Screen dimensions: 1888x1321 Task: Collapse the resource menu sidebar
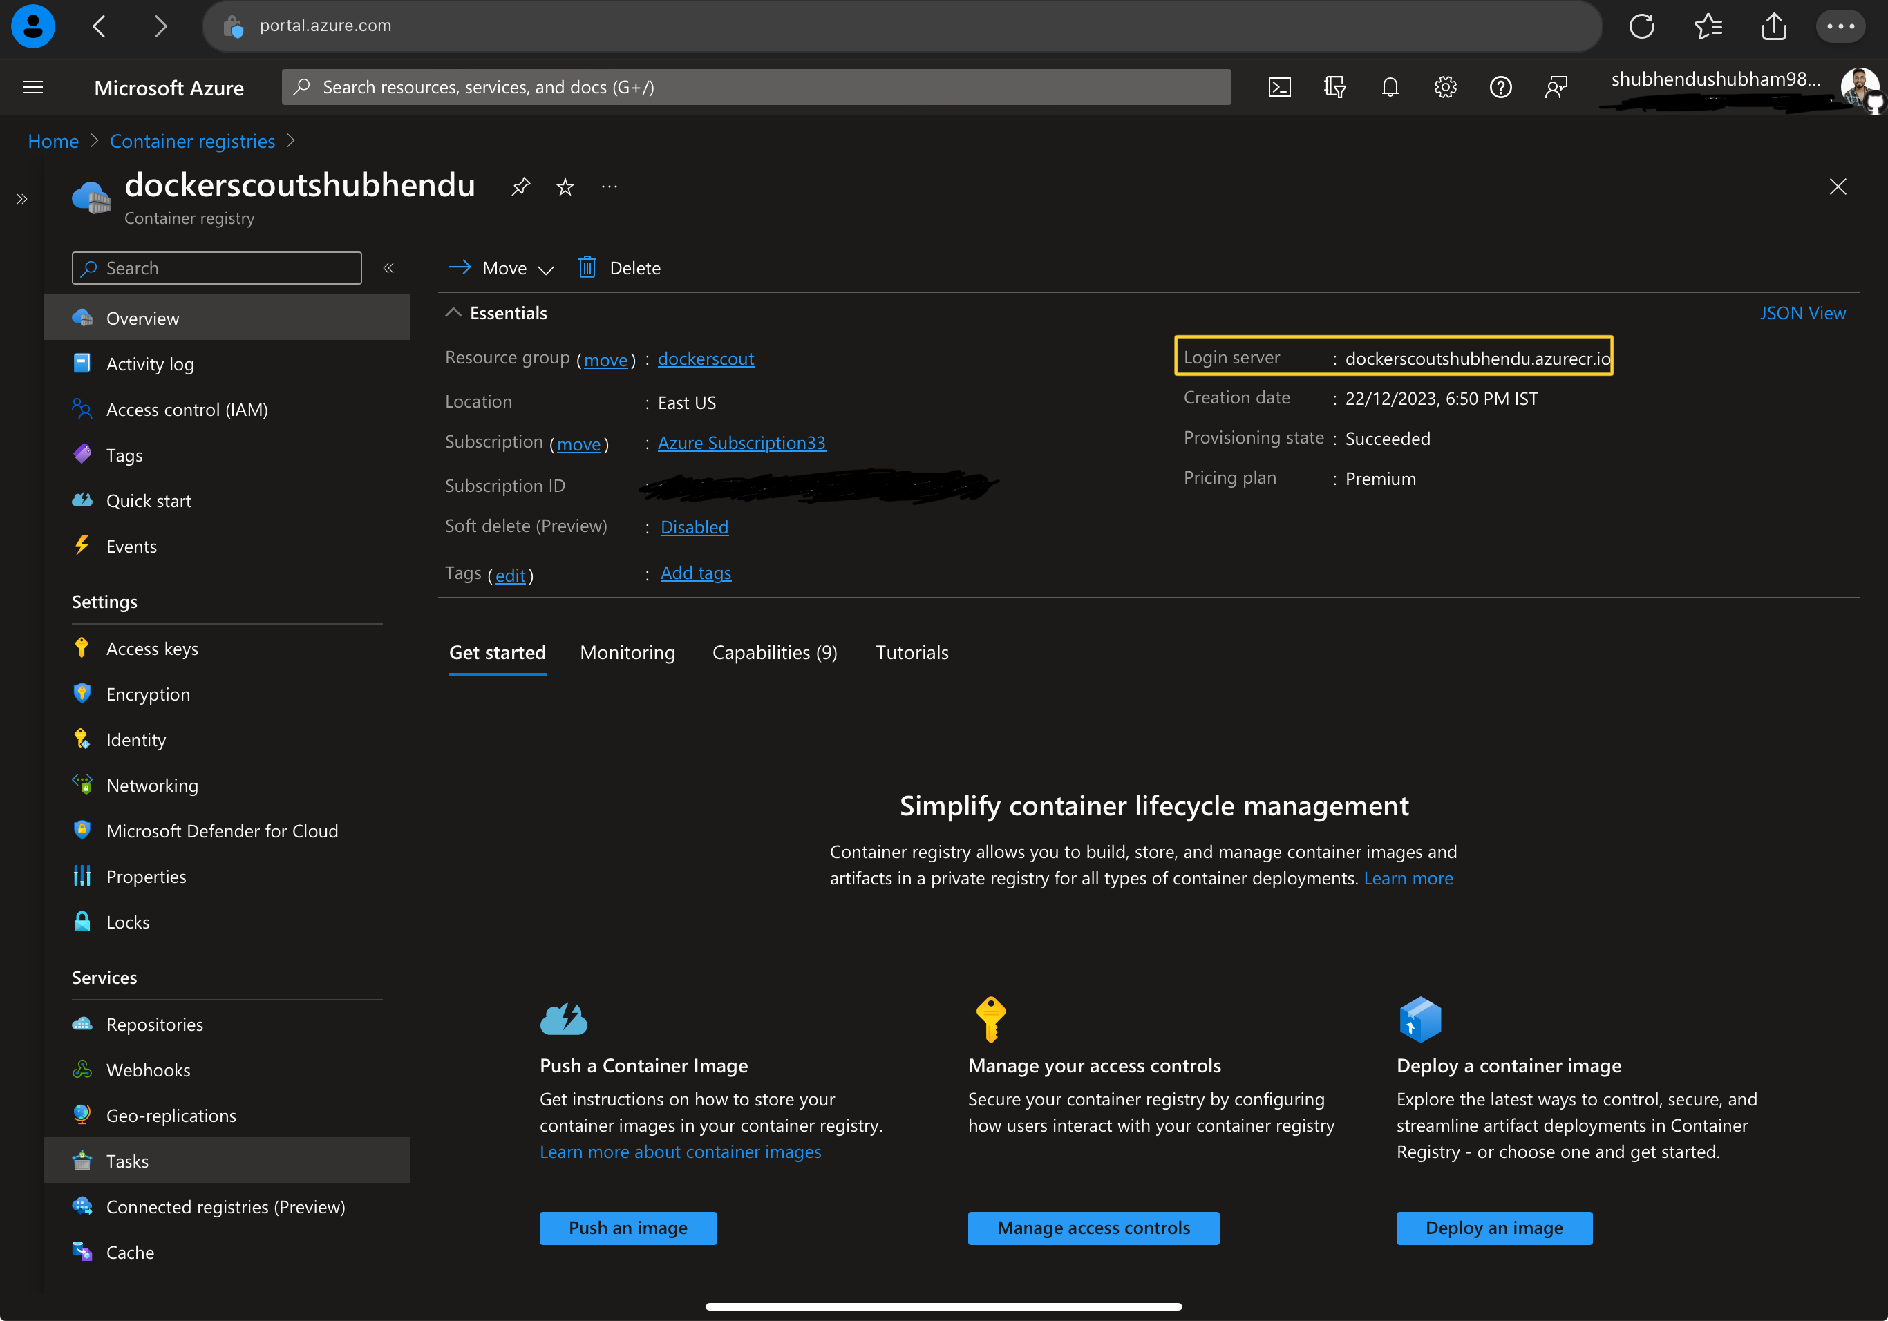389,268
